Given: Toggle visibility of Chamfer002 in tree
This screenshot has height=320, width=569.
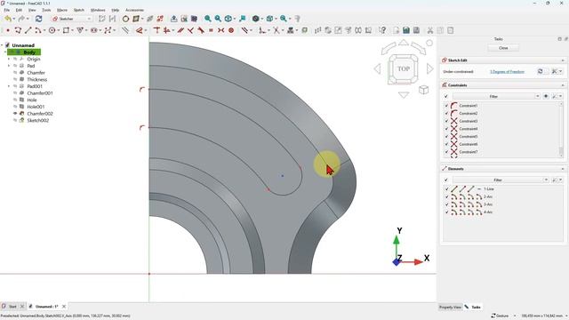Looking at the screenshot, I should pyautogui.click(x=15, y=114).
